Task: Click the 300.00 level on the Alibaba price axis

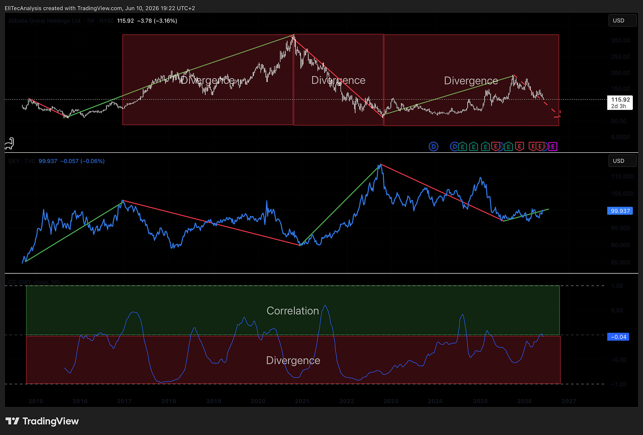Action: click(620, 40)
